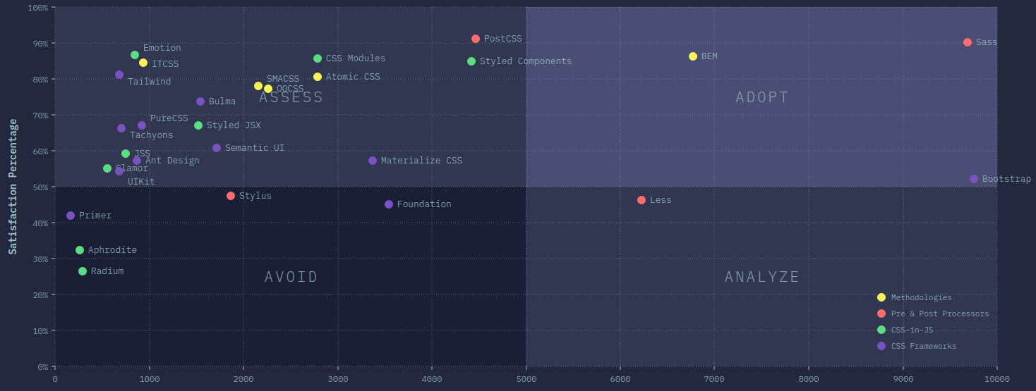Screen dimensions: 1036x391
Task: Click the Sass text label
Action: tap(987, 42)
